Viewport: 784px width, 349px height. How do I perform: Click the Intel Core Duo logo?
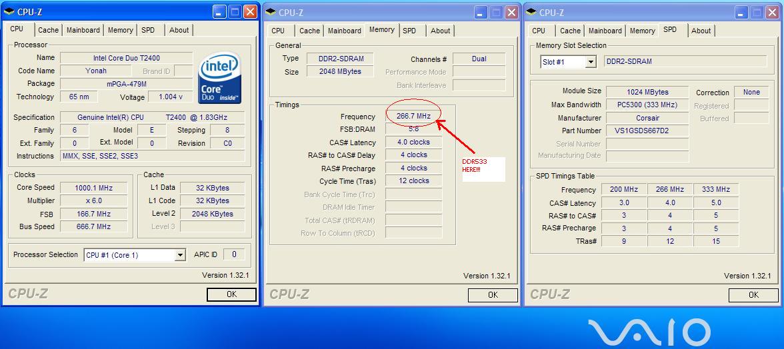[219, 79]
